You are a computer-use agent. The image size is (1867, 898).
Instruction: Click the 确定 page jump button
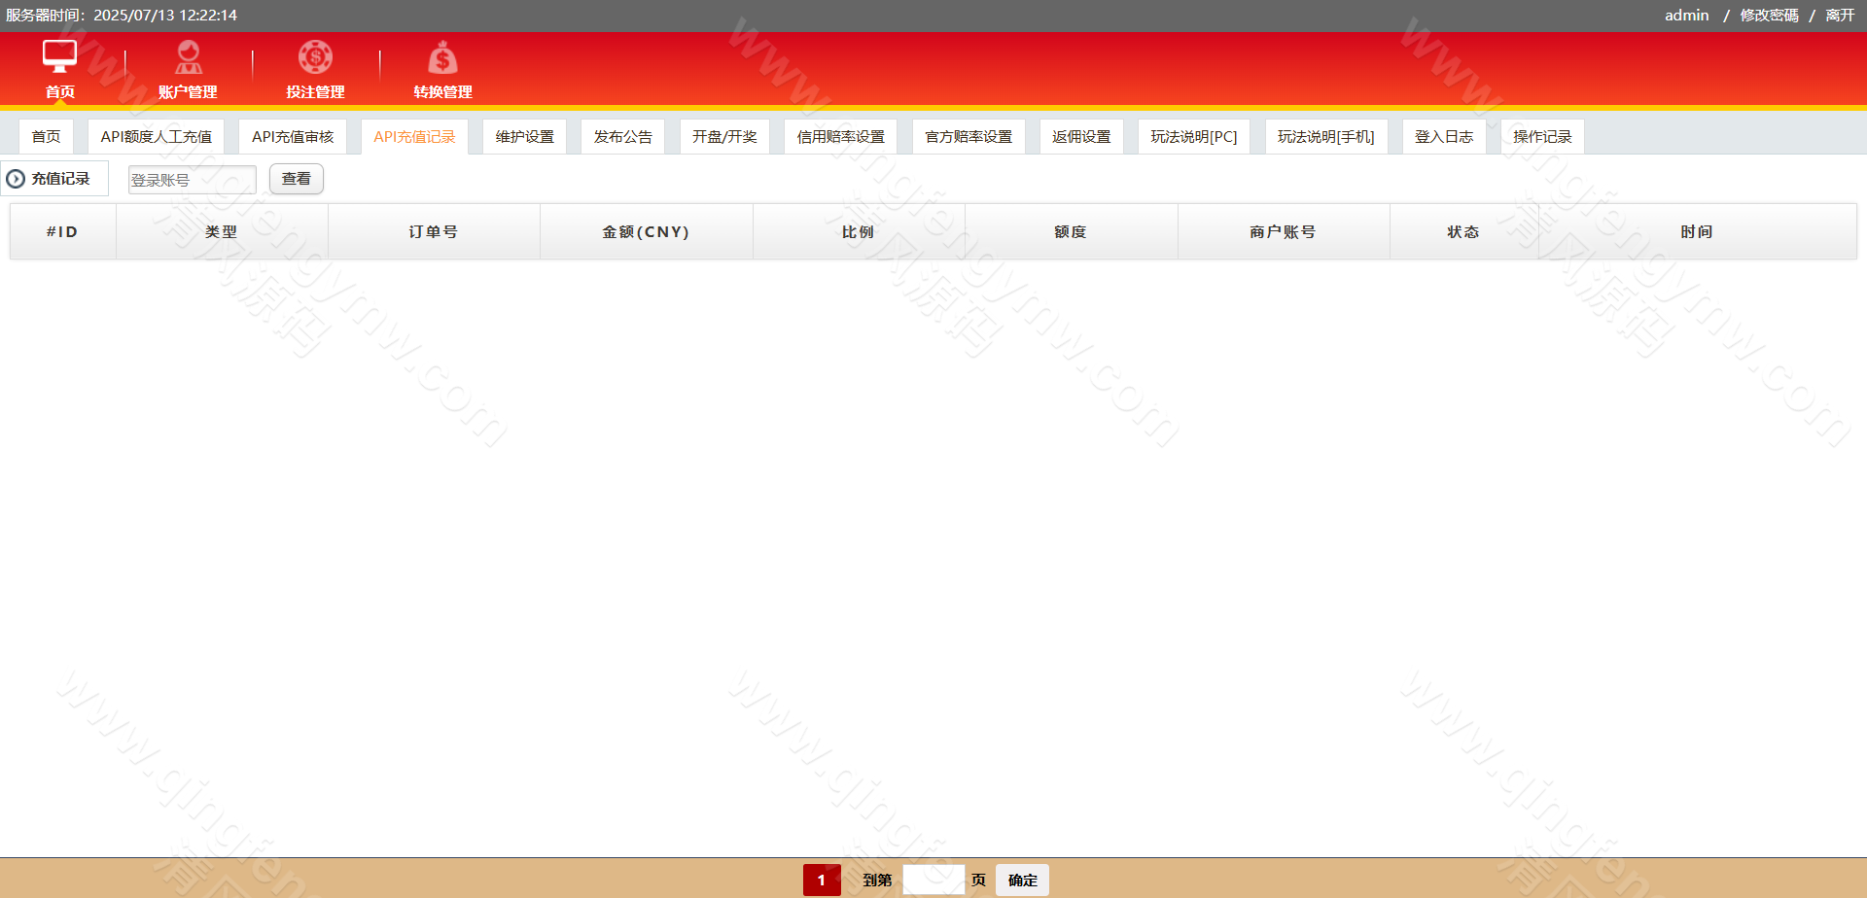click(1022, 880)
